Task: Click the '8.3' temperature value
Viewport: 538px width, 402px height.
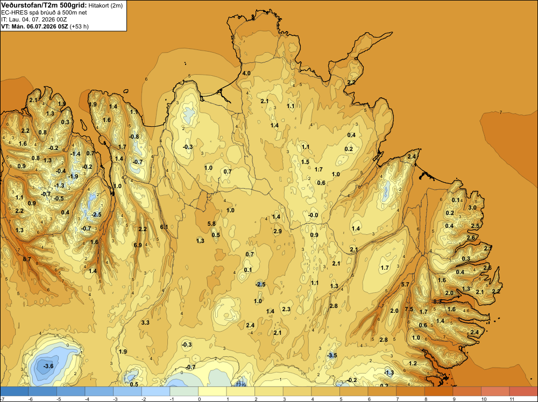Action: click(x=437, y=301)
